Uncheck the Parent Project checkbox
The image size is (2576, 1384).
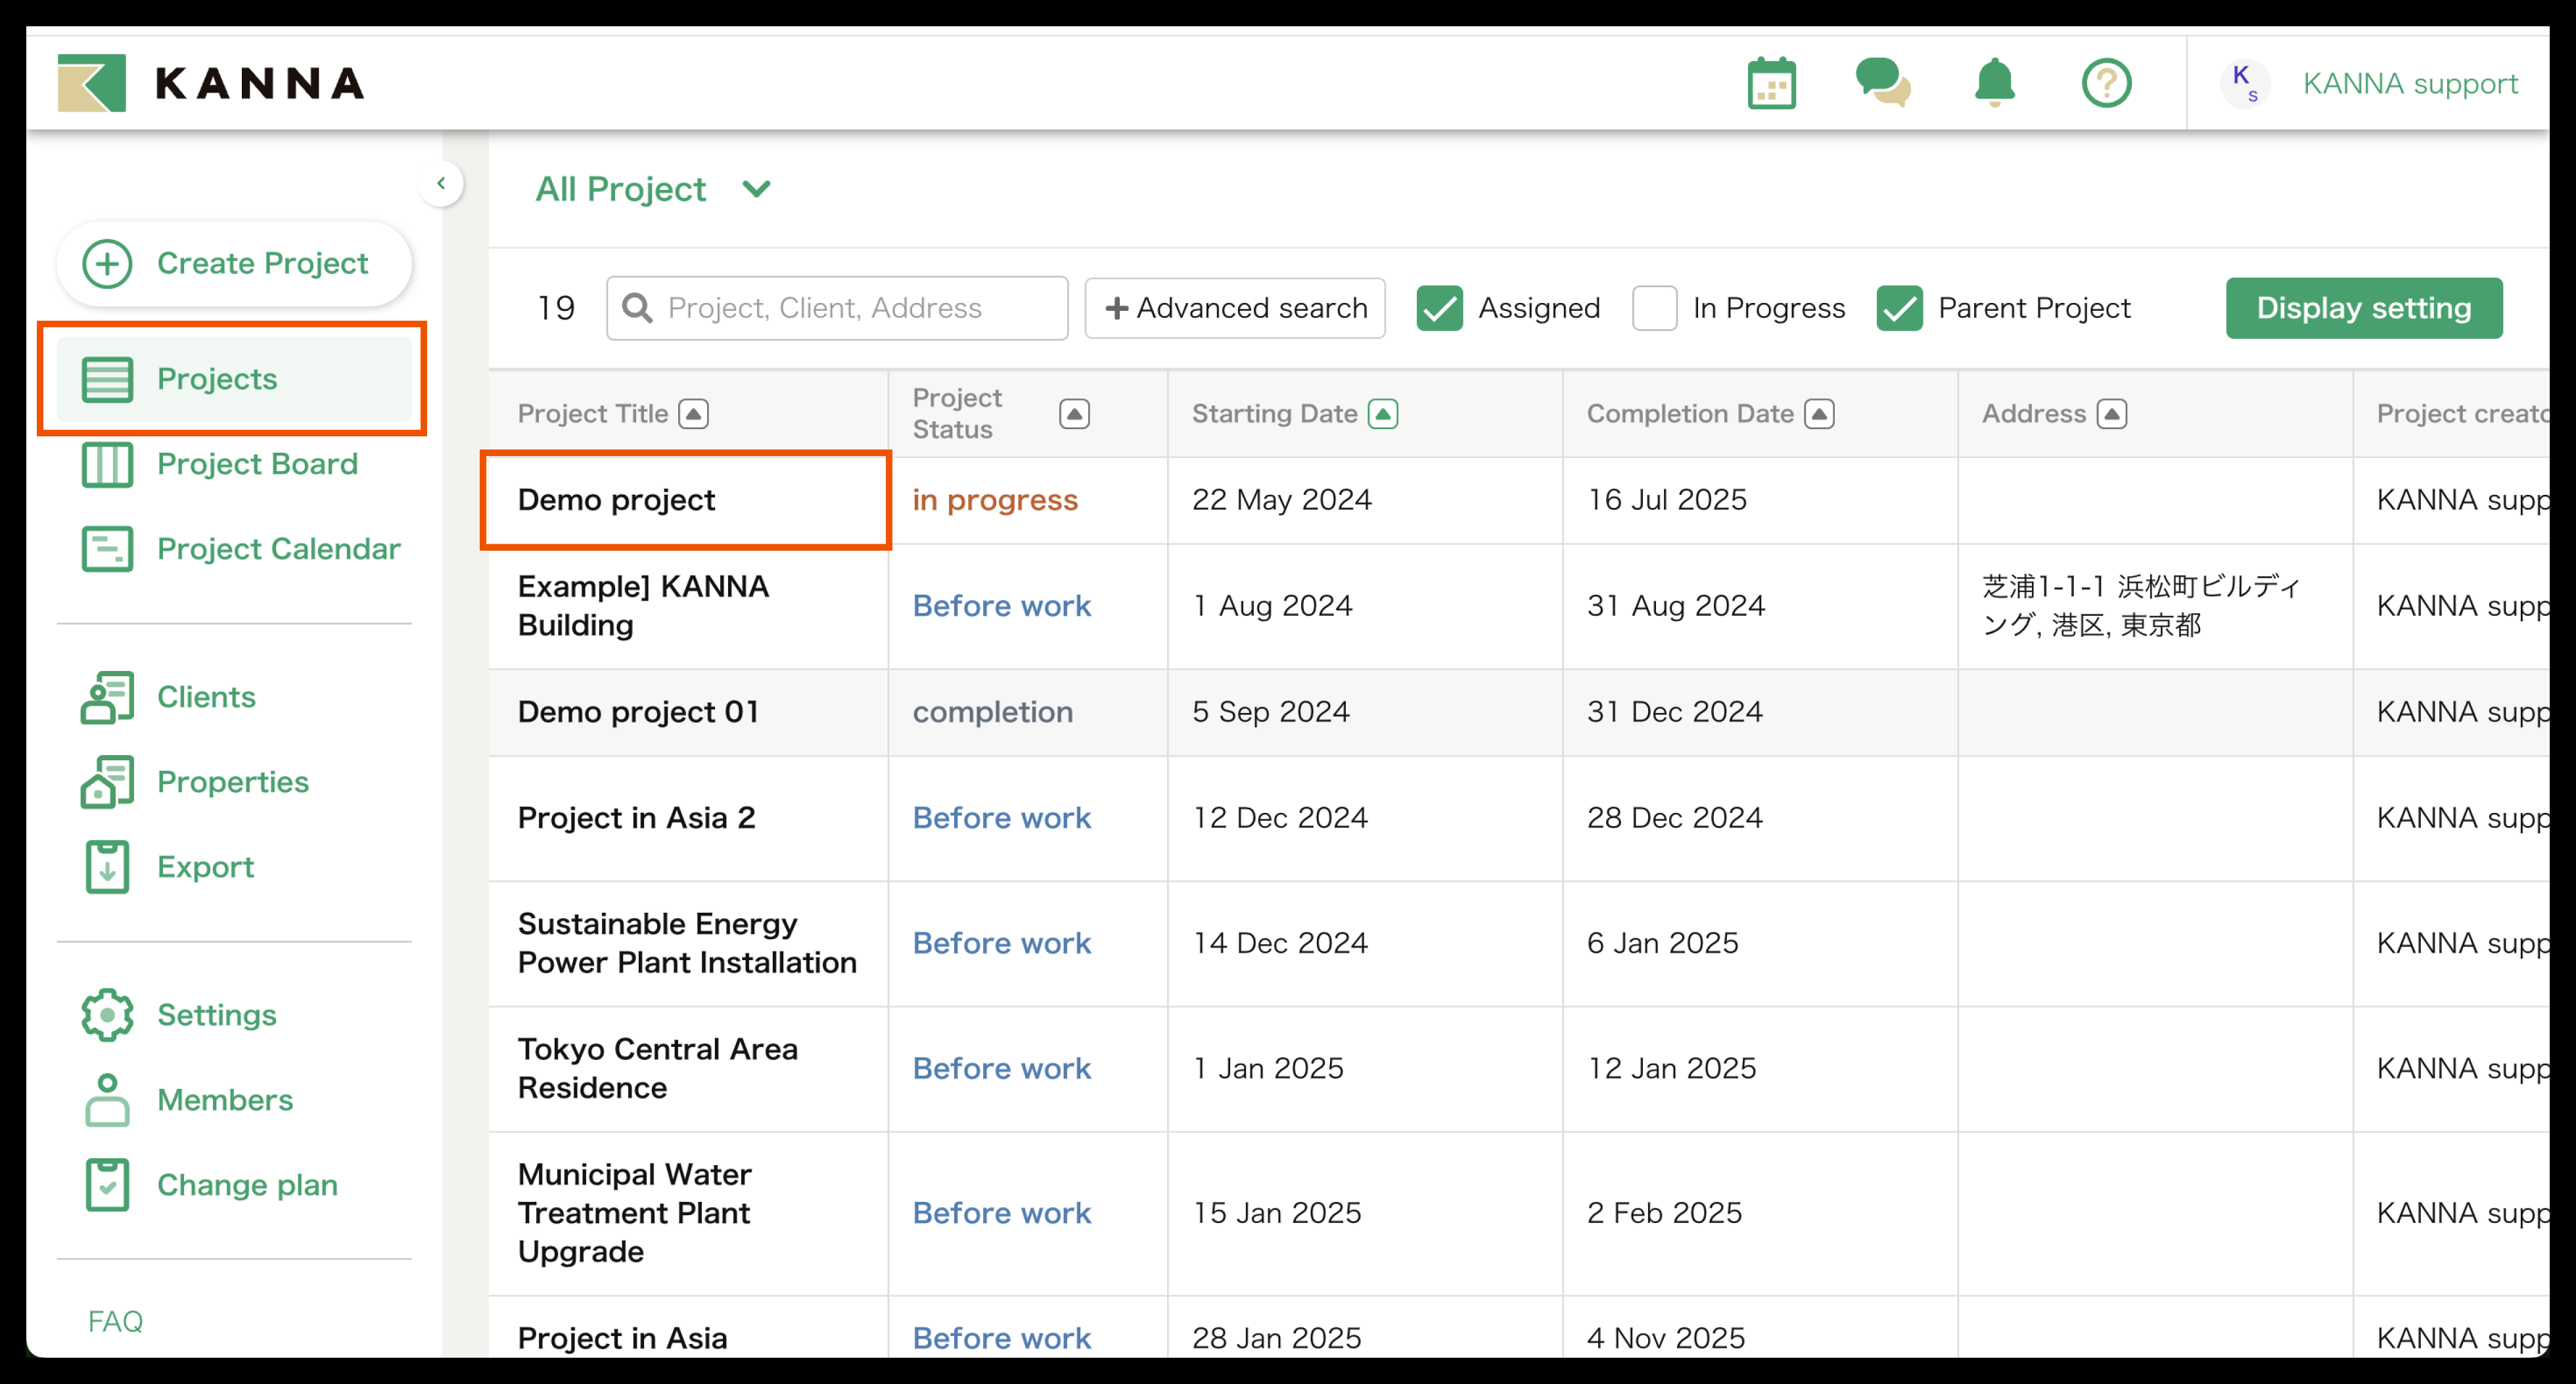1899,308
